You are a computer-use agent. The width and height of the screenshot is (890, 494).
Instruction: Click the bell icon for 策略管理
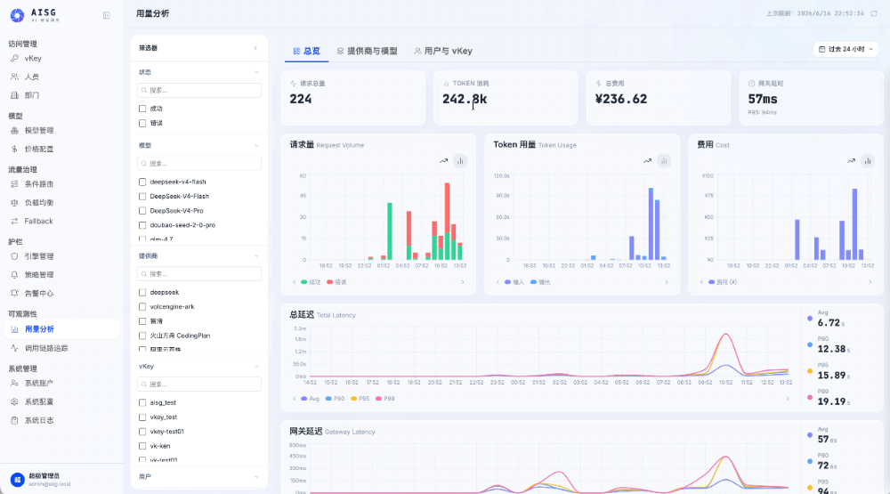coord(14,275)
